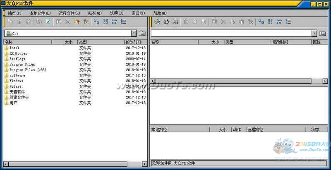The height and width of the screenshot is (170, 331).
Task: Click local pane horizontal scrollbar left arrow
Action: (x=6, y=164)
